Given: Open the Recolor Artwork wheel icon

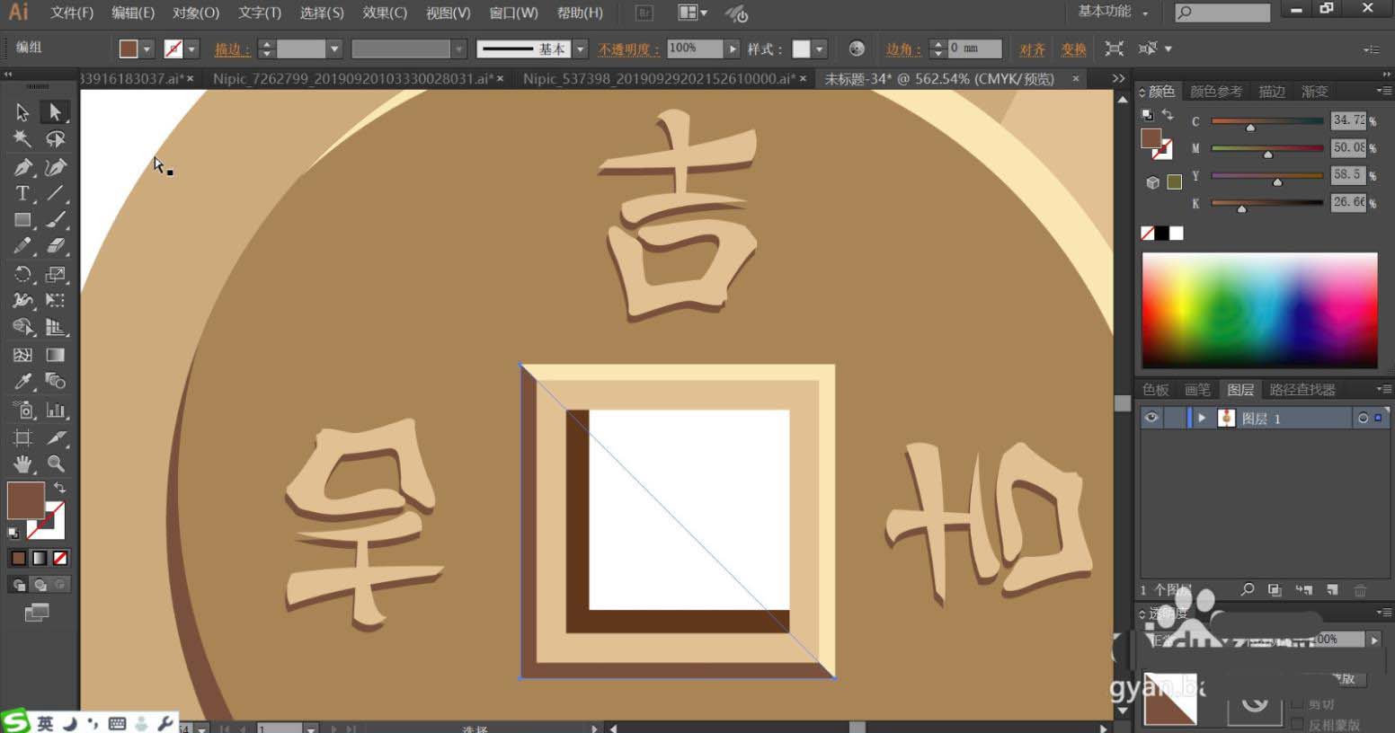Looking at the screenshot, I should pos(857,49).
